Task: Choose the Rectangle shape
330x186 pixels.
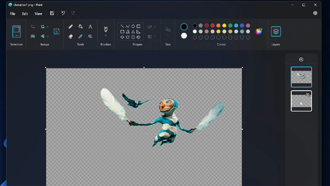Action: click(138, 27)
